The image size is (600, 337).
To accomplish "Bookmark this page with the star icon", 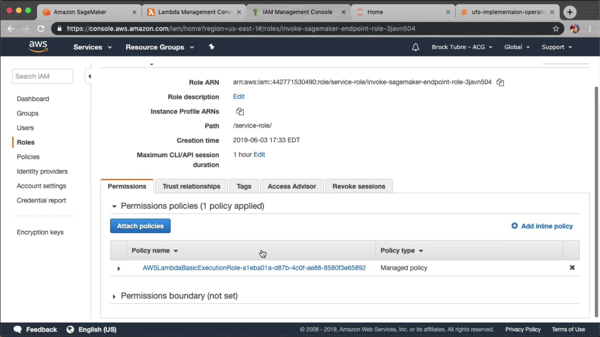I will point(556,29).
